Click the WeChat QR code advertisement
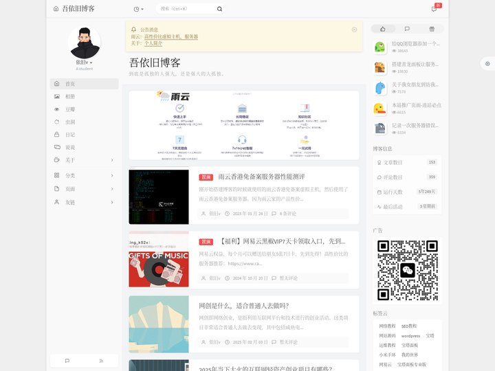This screenshot has width=495, height=371. pos(408,271)
